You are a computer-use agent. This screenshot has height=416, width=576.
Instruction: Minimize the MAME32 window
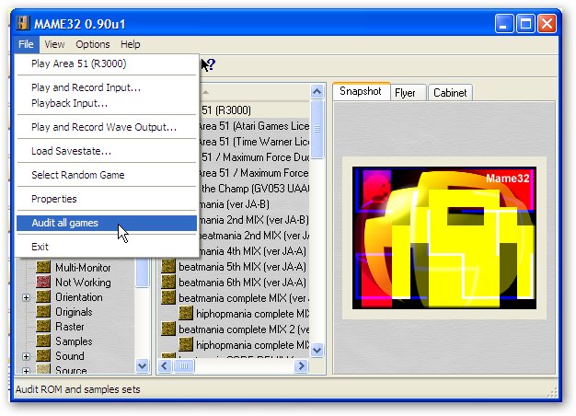[503, 24]
